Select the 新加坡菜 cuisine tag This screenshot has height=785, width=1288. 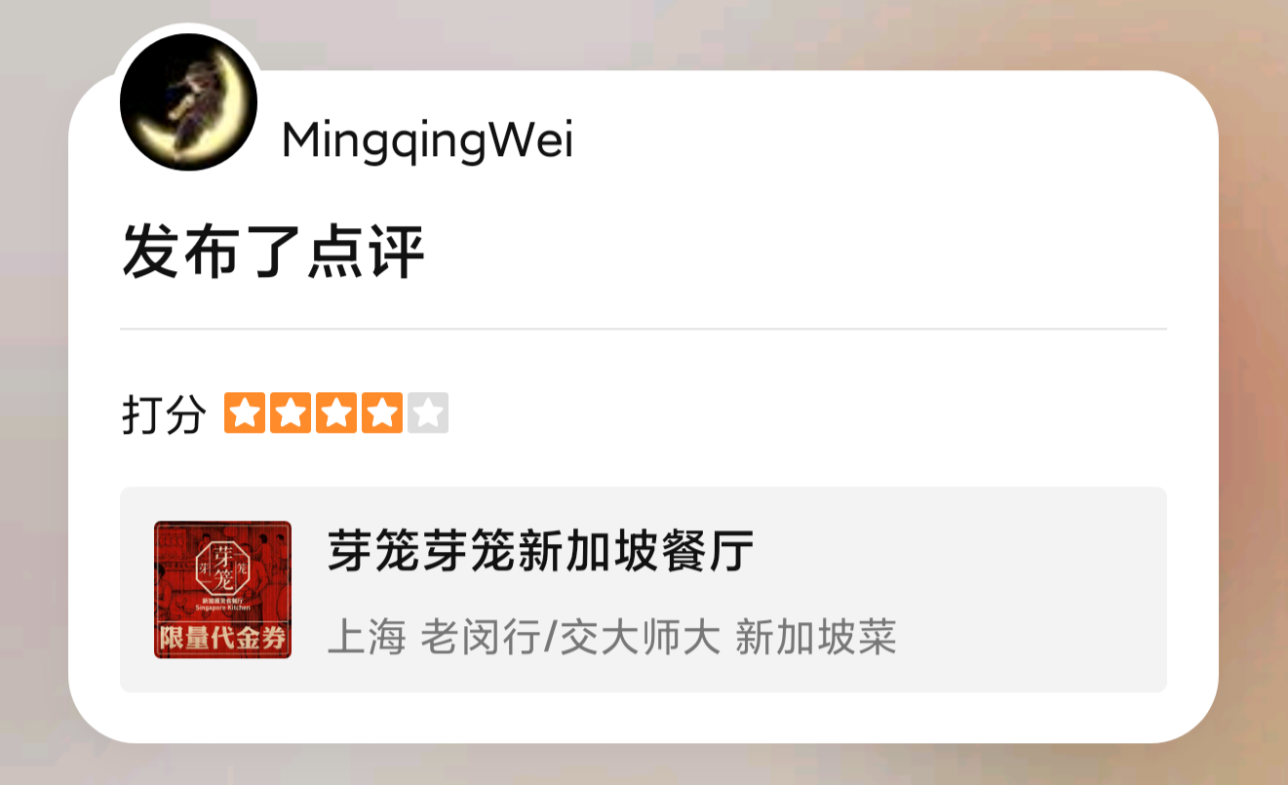point(816,639)
